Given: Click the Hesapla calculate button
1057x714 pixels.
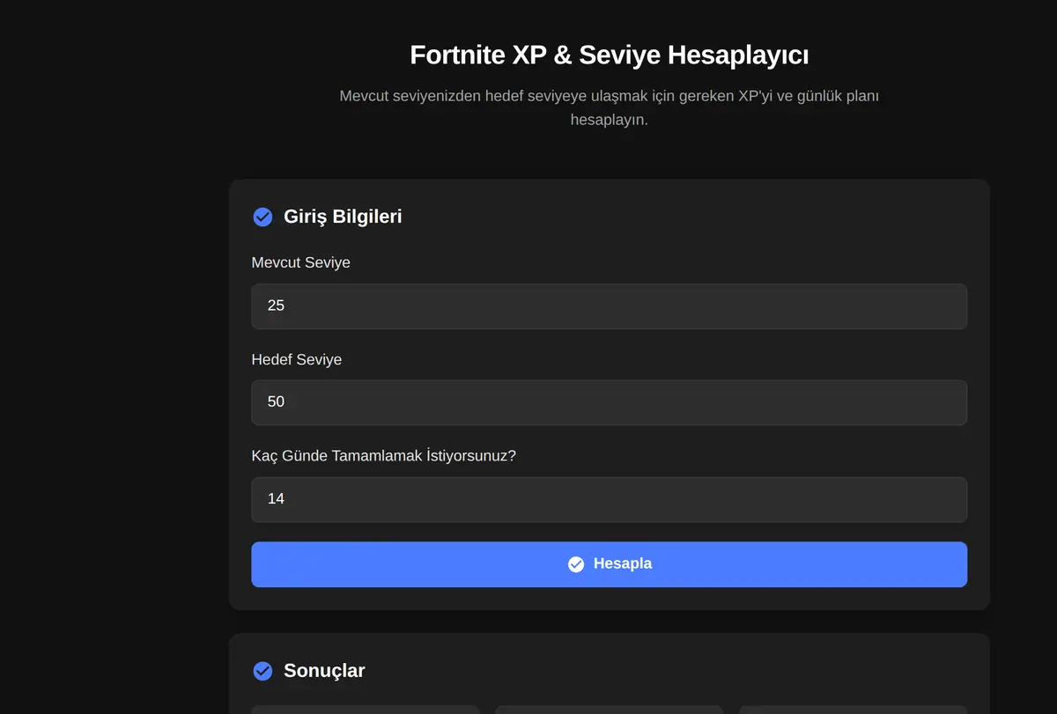Looking at the screenshot, I should (x=609, y=564).
